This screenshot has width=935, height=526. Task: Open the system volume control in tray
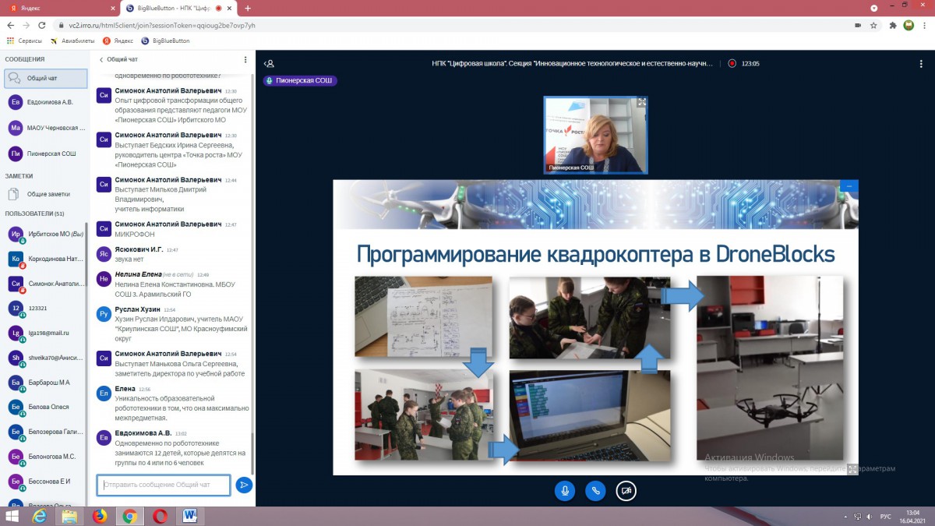[x=870, y=516]
